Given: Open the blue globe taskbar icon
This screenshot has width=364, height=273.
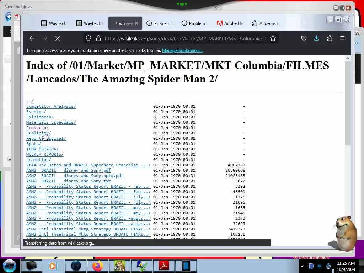Looking at the screenshot, I should [x=76, y=266].
